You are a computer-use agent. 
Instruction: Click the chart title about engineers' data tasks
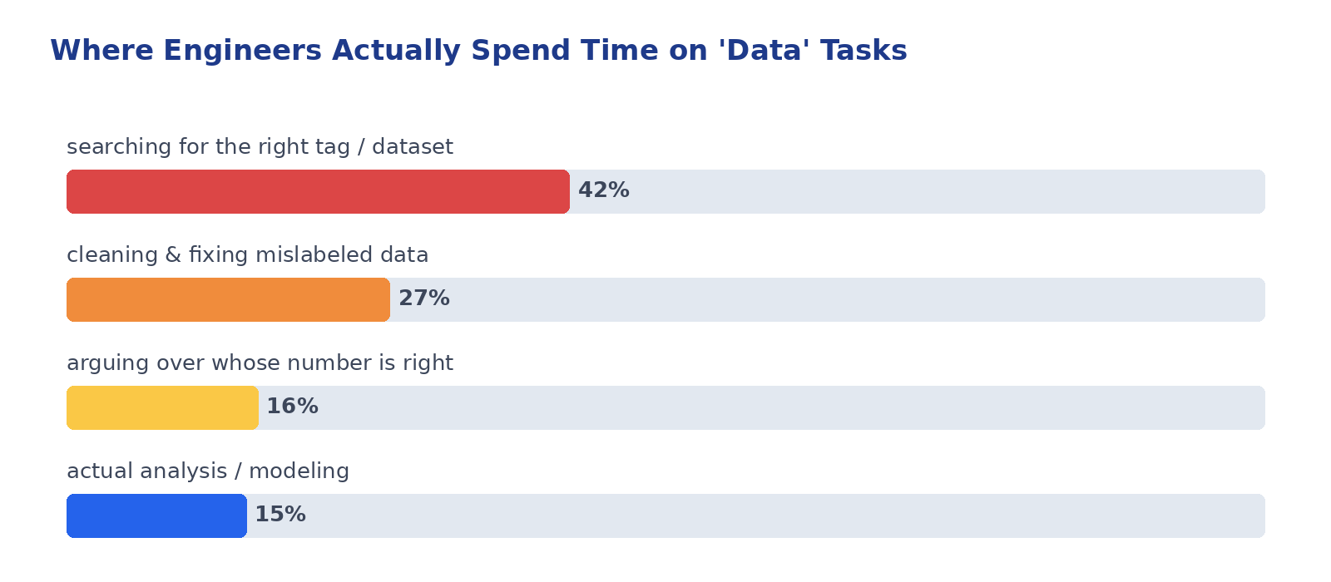pyautogui.click(x=478, y=51)
